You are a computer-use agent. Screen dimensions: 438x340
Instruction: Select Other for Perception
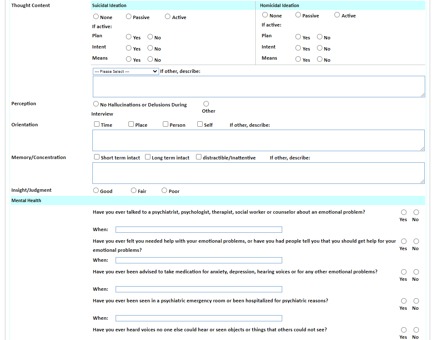click(206, 104)
